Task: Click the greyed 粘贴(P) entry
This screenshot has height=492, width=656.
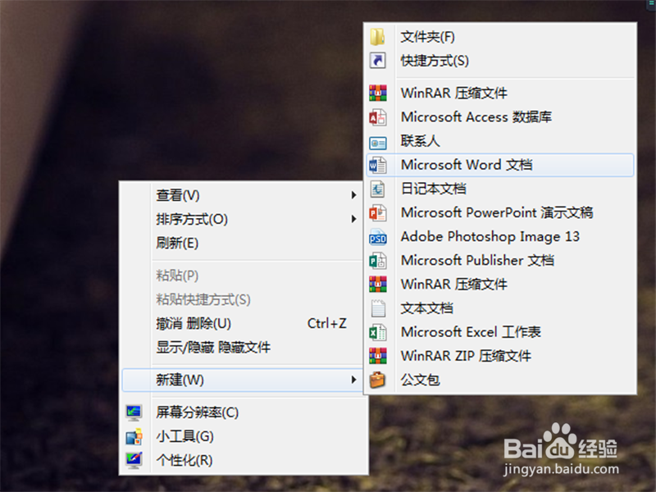Action: tap(242, 276)
